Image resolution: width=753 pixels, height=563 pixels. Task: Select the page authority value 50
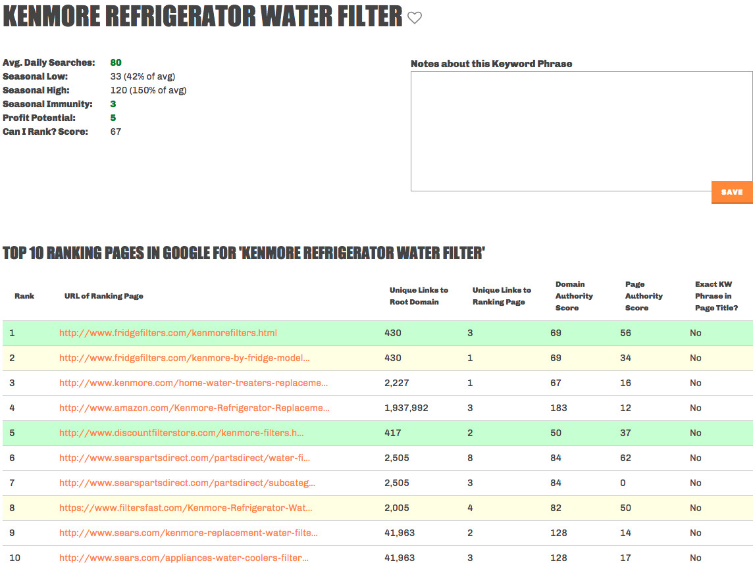[x=626, y=508]
